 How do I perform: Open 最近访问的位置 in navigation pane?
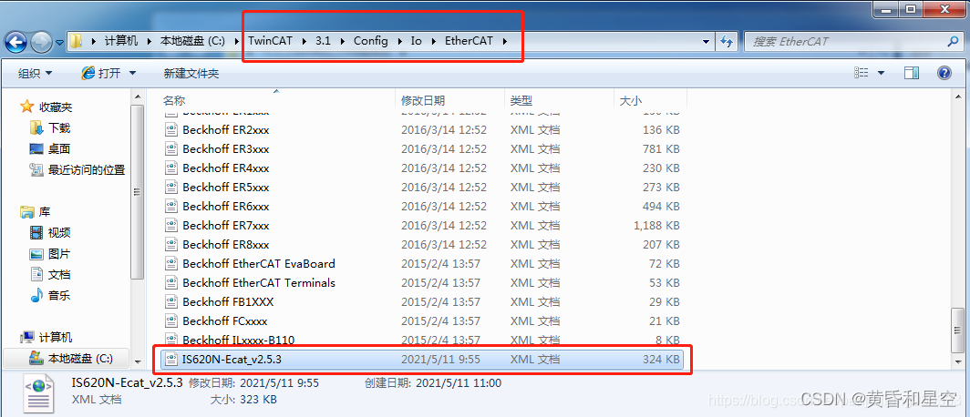pos(78,169)
